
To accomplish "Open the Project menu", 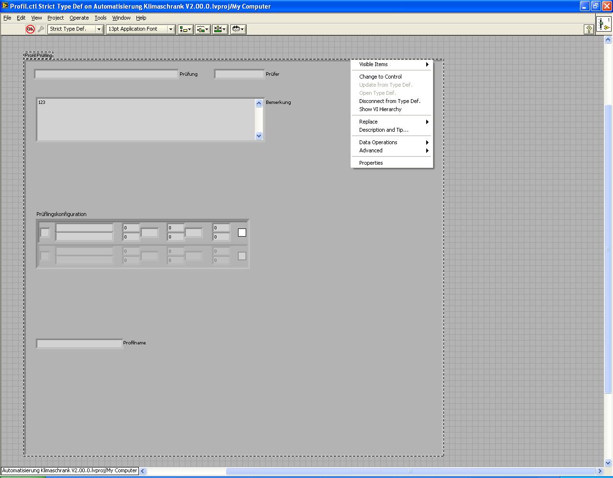I will click(56, 18).
